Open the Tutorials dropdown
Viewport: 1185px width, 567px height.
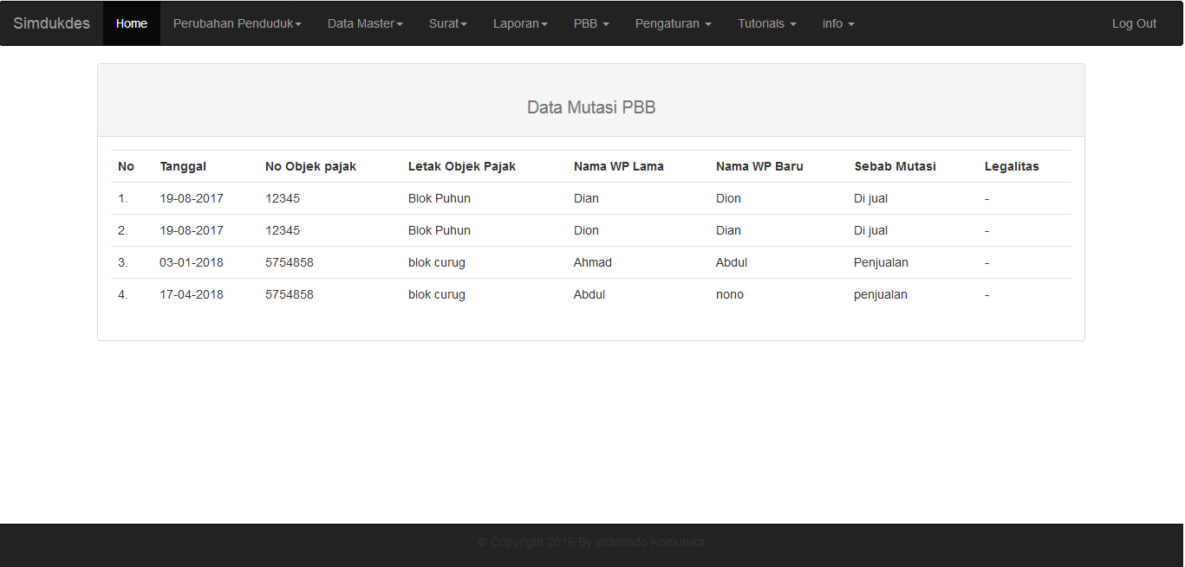(x=766, y=23)
